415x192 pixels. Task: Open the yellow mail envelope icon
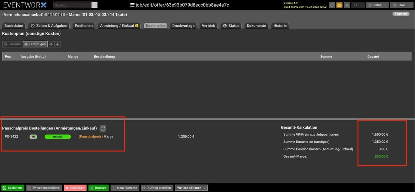pos(339,5)
